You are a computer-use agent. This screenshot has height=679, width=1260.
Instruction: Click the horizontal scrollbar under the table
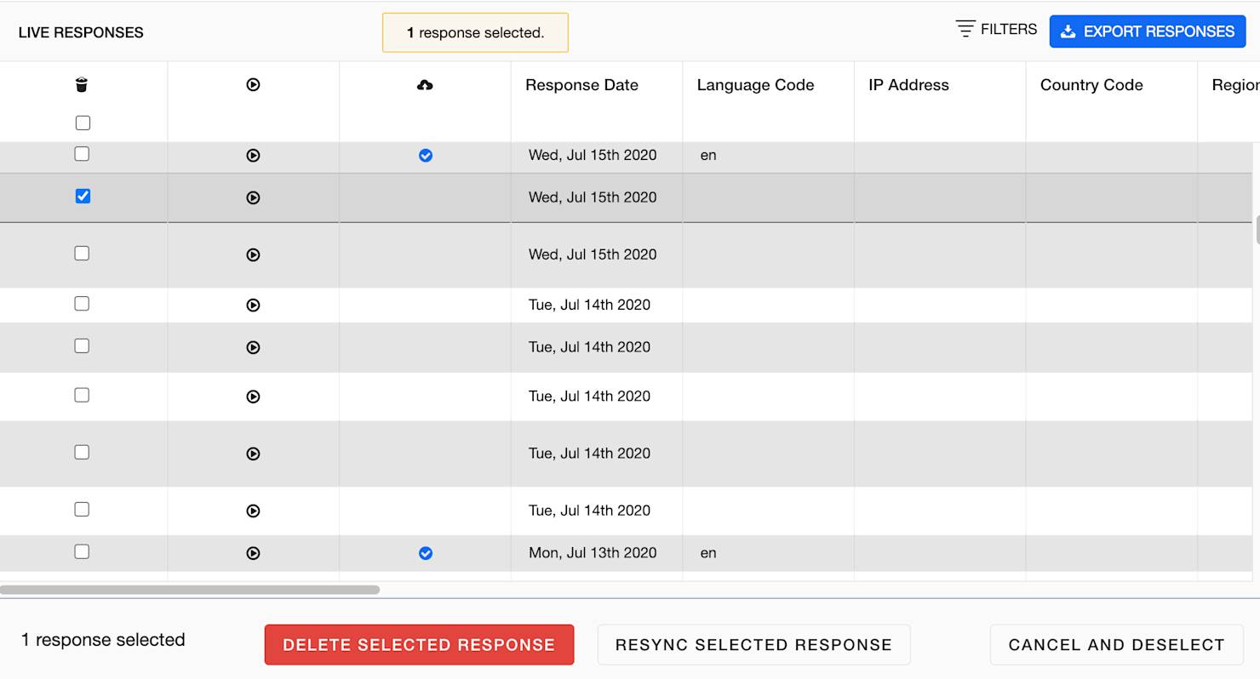coord(190,590)
